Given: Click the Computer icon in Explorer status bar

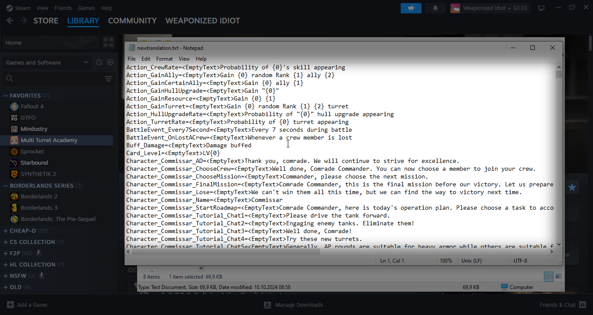Looking at the screenshot, I should tap(504, 287).
